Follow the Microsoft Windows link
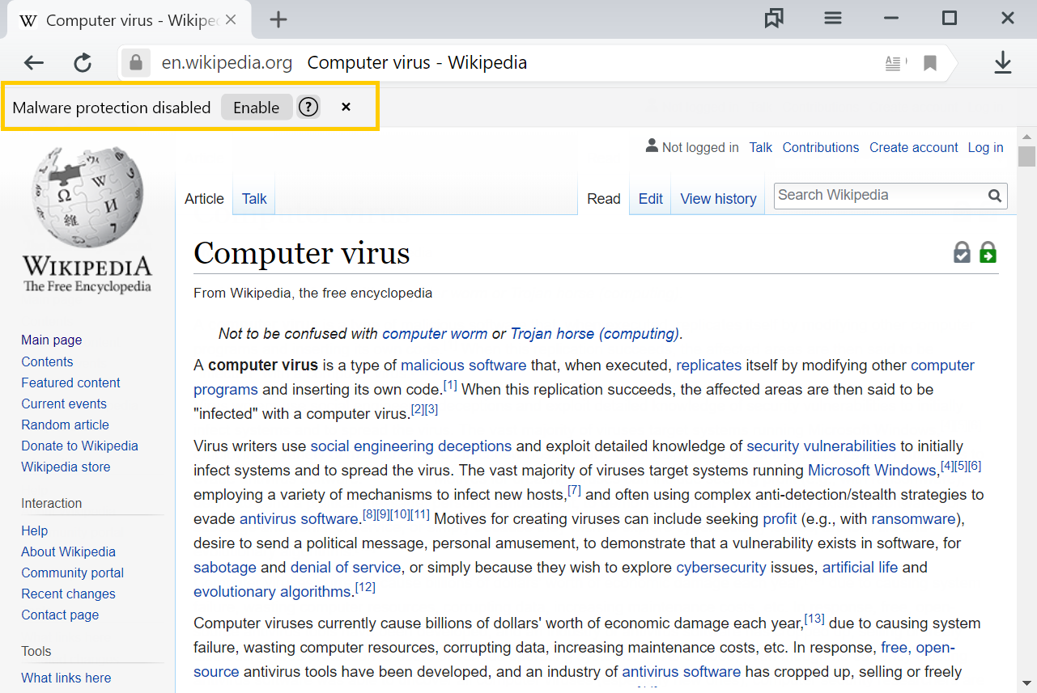The width and height of the screenshot is (1037, 693). 872,471
